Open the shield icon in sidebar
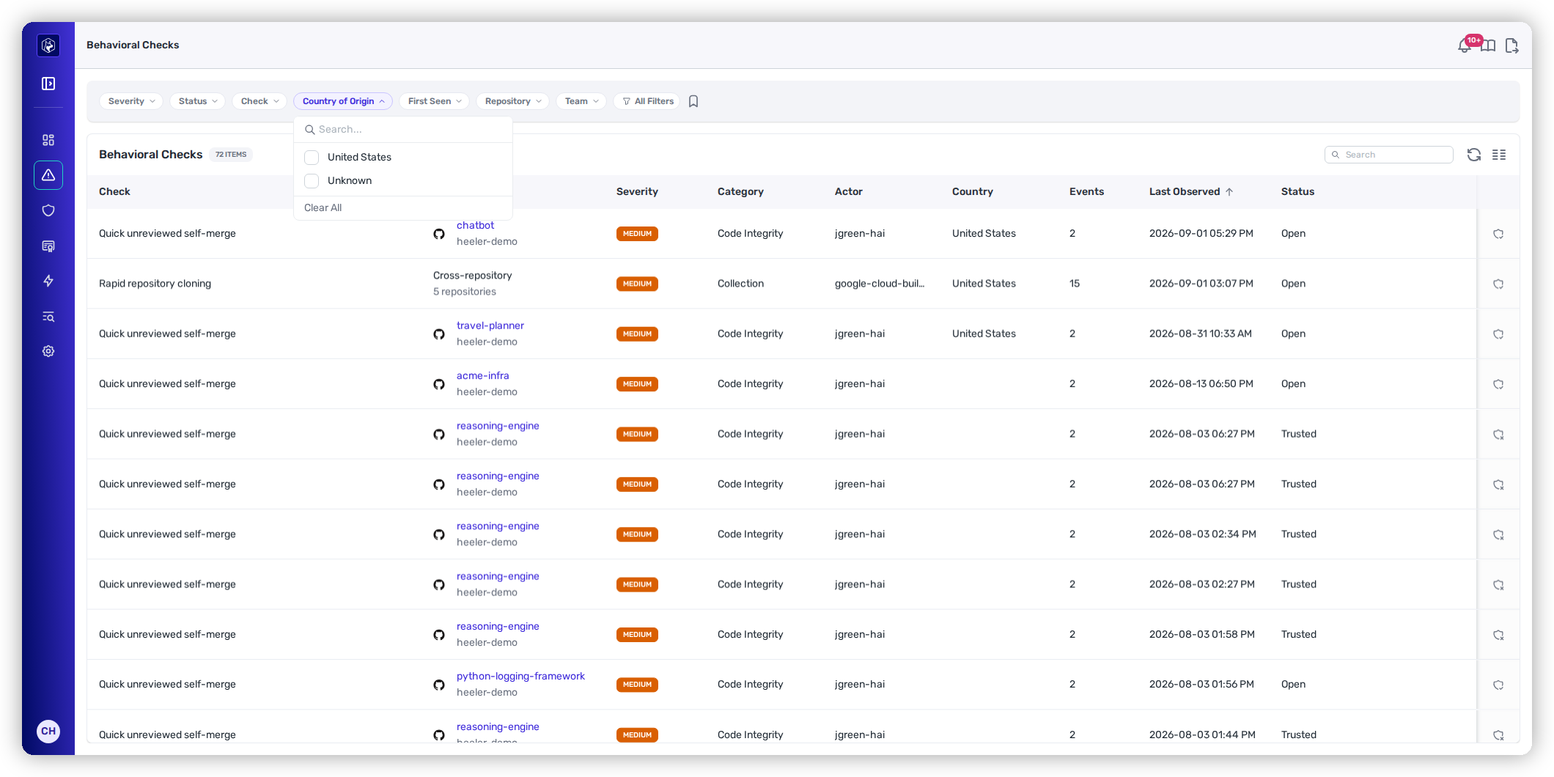Image resolution: width=1554 pixels, height=777 pixels. coord(48,210)
